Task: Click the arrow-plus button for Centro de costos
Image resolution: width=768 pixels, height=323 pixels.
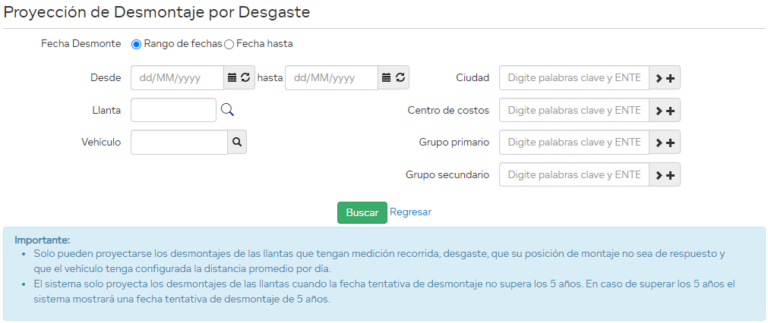Action: (665, 111)
